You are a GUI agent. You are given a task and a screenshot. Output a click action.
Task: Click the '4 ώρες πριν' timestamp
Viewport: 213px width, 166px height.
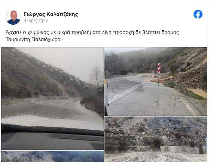(36, 21)
